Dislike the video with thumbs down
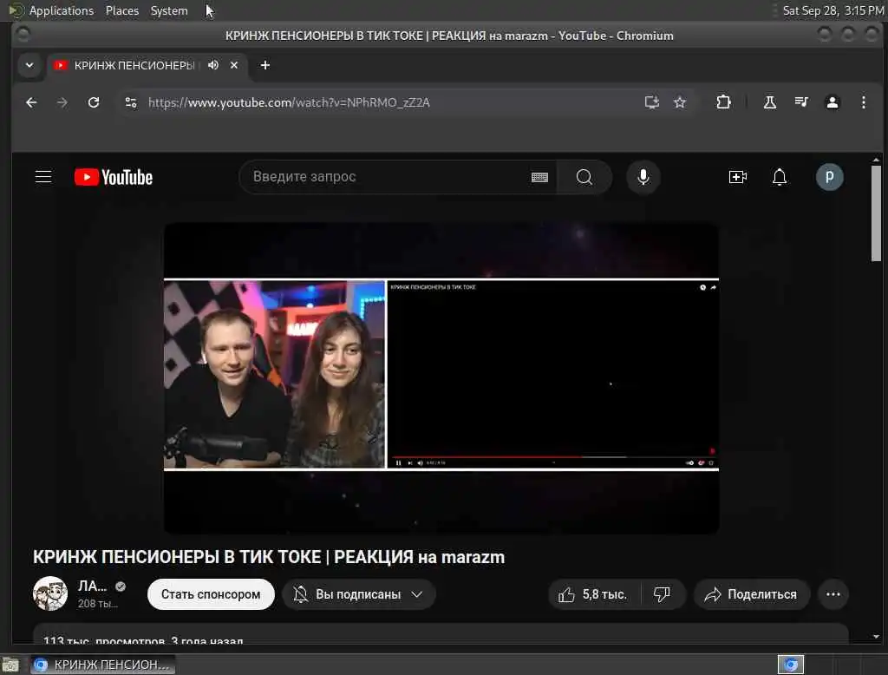 (662, 594)
